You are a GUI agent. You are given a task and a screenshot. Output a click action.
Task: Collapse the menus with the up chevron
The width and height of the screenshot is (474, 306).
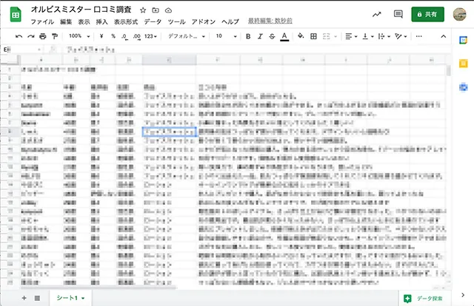(x=443, y=36)
